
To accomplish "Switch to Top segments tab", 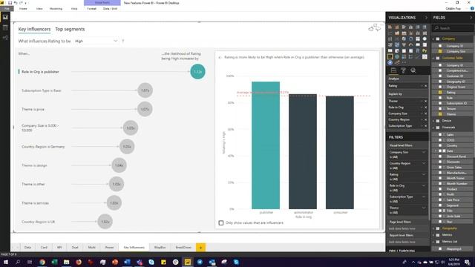I will (70, 29).
